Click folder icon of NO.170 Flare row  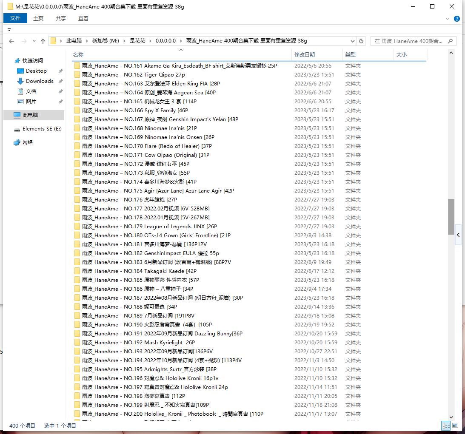pos(77,146)
